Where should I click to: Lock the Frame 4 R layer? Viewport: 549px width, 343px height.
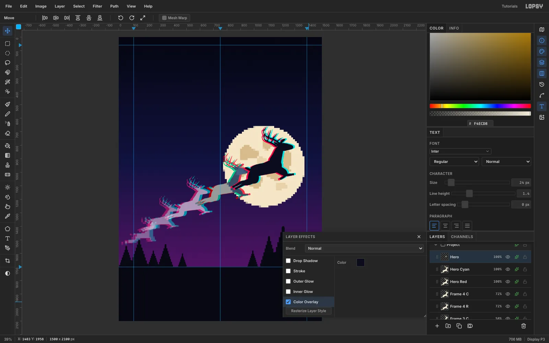[525, 306]
